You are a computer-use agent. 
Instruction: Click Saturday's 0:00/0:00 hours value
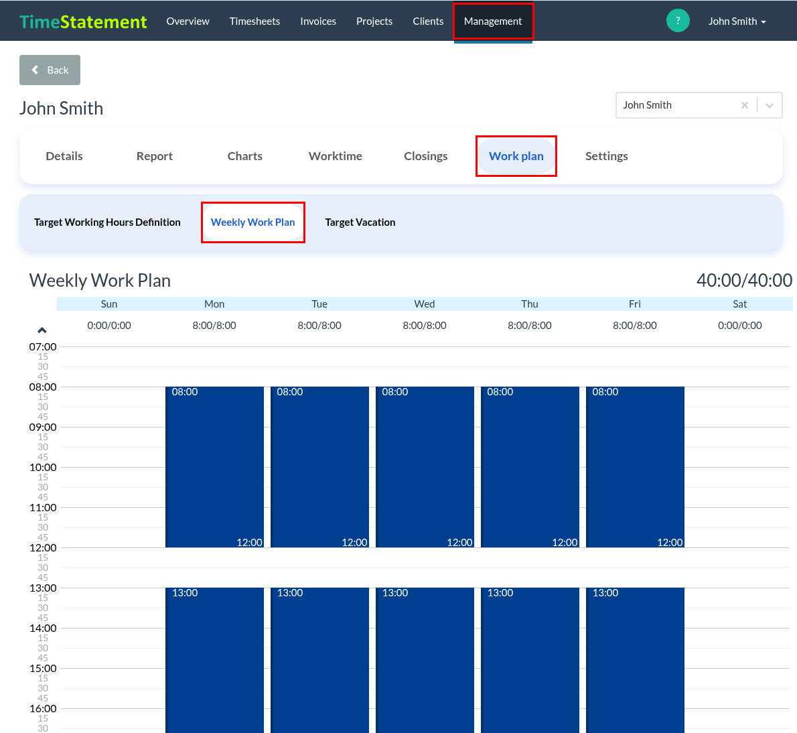(x=740, y=326)
